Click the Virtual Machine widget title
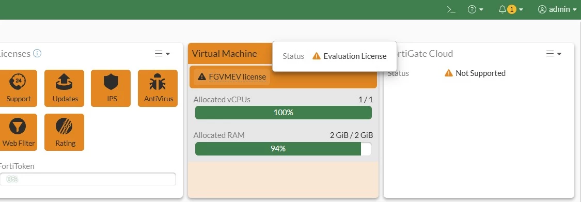Screen dimensions: 581x202 coord(225,54)
